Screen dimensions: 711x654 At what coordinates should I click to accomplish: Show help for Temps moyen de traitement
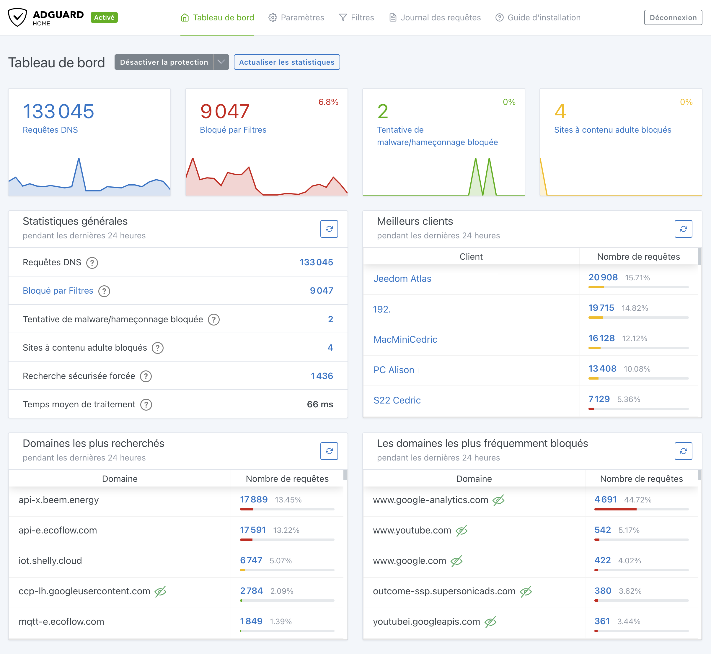tap(146, 404)
